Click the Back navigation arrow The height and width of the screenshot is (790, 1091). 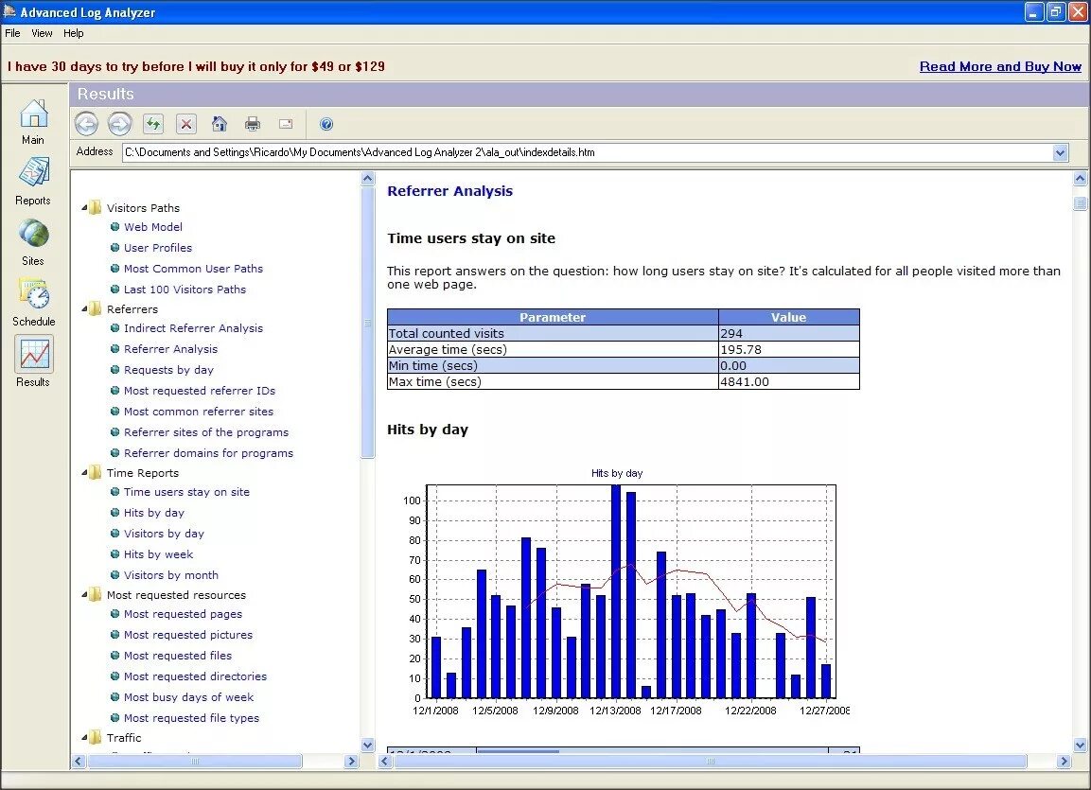pos(86,125)
